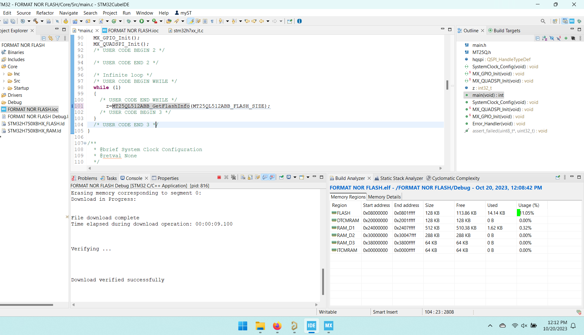Click the Build hammer icon
The width and height of the screenshot is (584, 335).
click(35, 21)
